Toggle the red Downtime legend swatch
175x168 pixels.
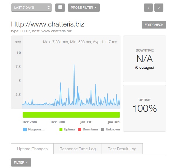(80, 130)
